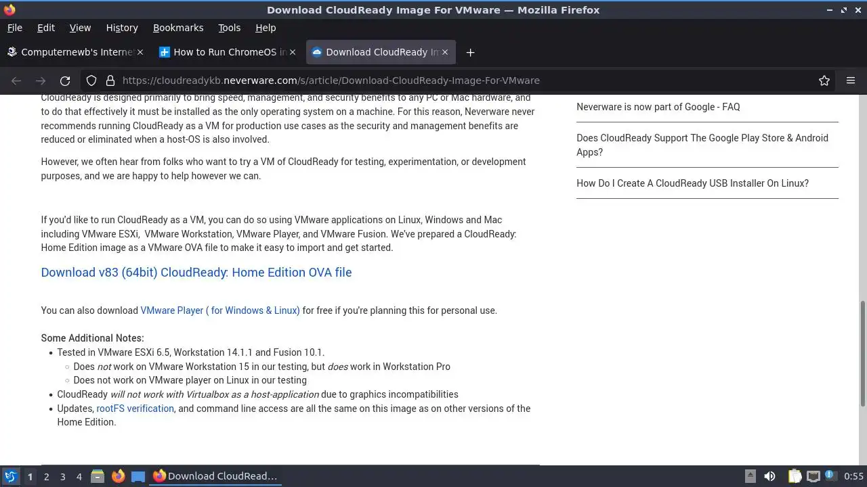View site security padlock info
Viewport: 867px width, 487px height.
pyautogui.click(x=110, y=80)
